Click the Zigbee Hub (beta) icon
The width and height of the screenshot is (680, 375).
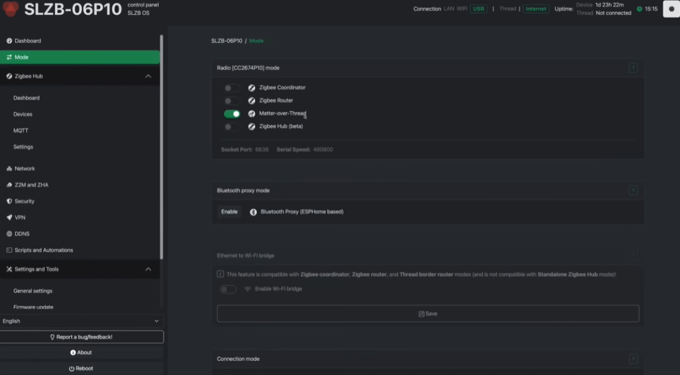252,127
